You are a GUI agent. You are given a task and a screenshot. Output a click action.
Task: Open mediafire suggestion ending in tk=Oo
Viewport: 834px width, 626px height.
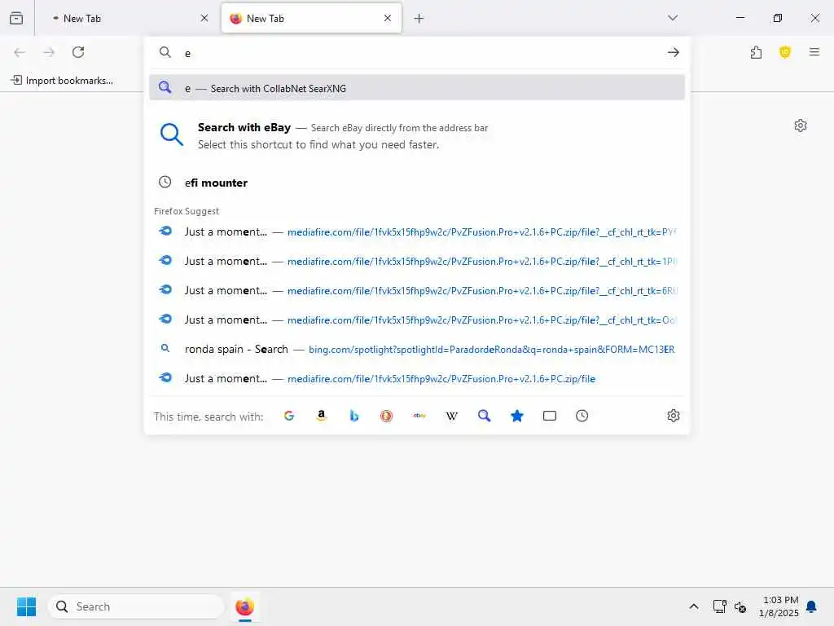(x=417, y=320)
